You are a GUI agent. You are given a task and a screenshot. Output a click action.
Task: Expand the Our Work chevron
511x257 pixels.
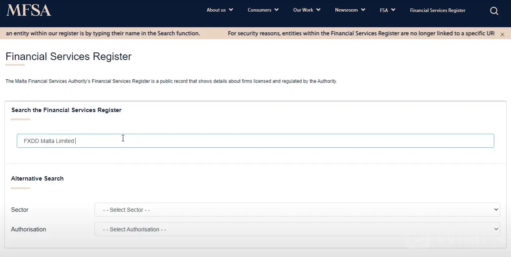[318, 10]
